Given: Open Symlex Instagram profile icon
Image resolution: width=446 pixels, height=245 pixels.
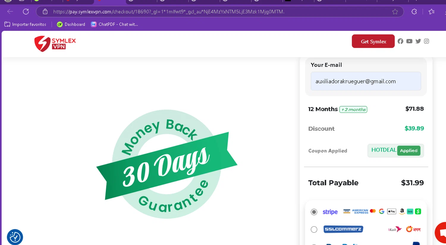Looking at the screenshot, I should pyautogui.click(x=426, y=41).
